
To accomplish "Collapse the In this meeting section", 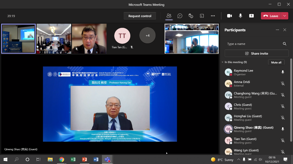I will click(x=222, y=62).
